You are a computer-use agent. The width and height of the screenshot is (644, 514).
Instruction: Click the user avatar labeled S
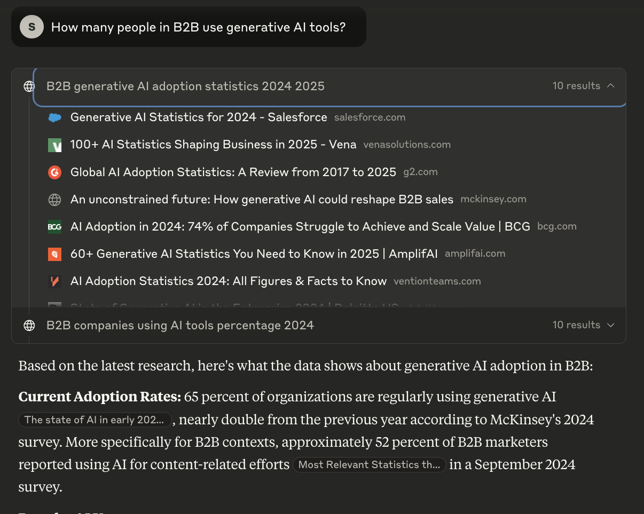coord(32,27)
